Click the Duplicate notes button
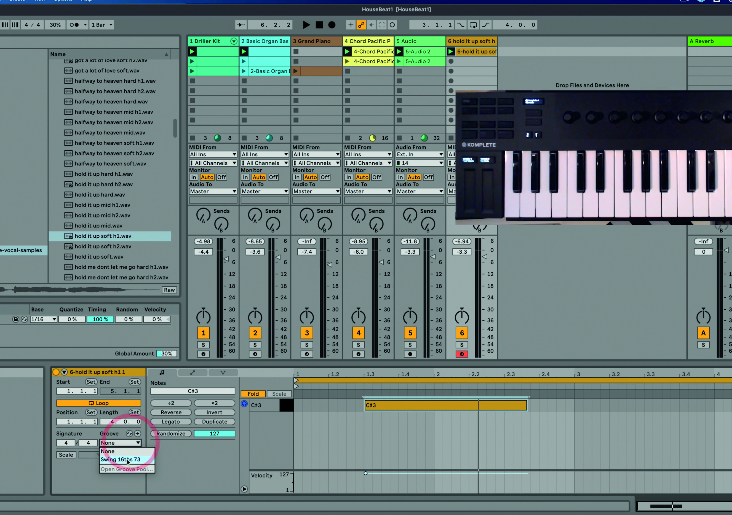The image size is (732, 515). click(214, 422)
